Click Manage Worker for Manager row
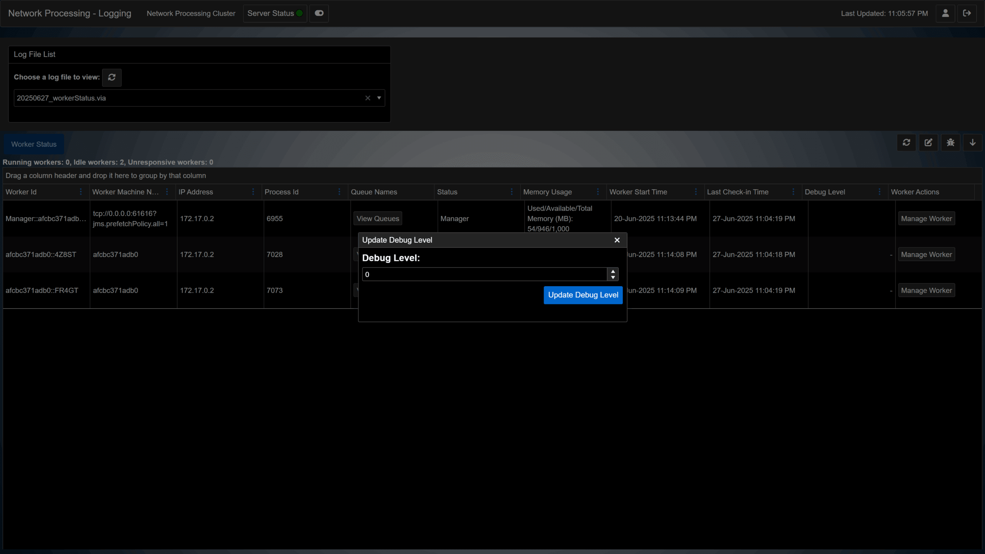Image resolution: width=985 pixels, height=554 pixels. tap(927, 219)
